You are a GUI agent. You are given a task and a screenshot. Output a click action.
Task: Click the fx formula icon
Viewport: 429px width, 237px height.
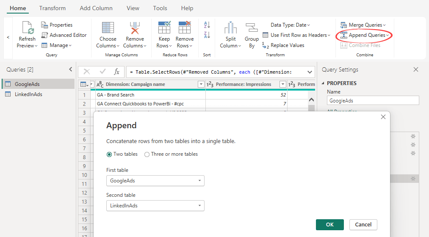coord(116,72)
